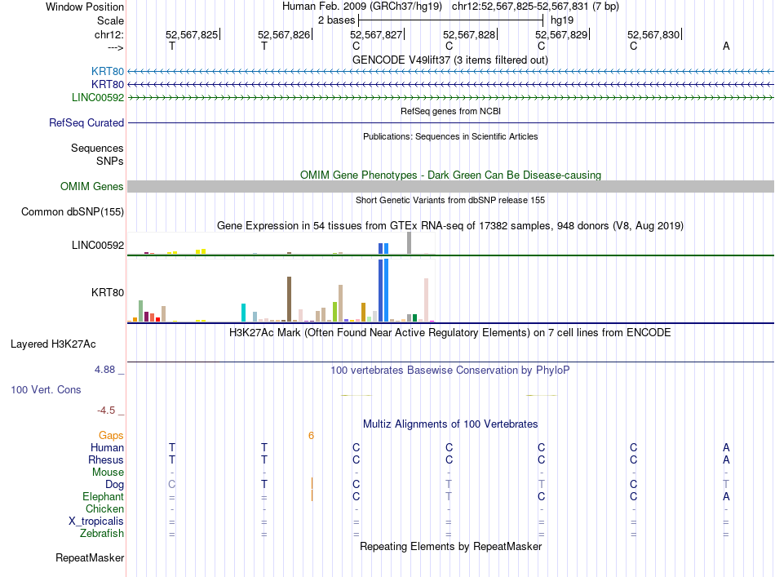Click the 4.88 PhyloP upper limit value
The height and width of the screenshot is (577, 775).
(x=104, y=370)
